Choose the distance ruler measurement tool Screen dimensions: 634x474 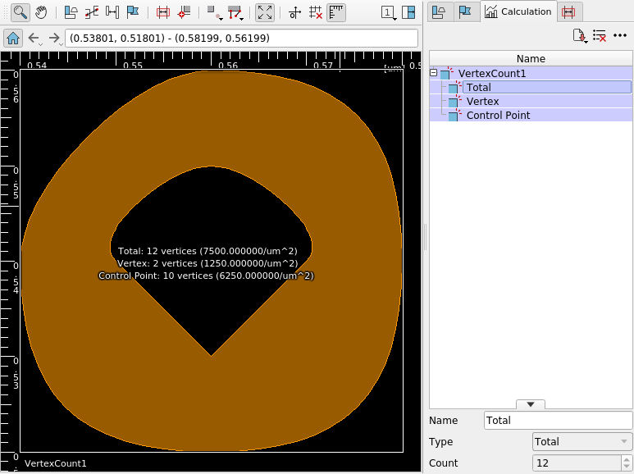click(x=112, y=12)
